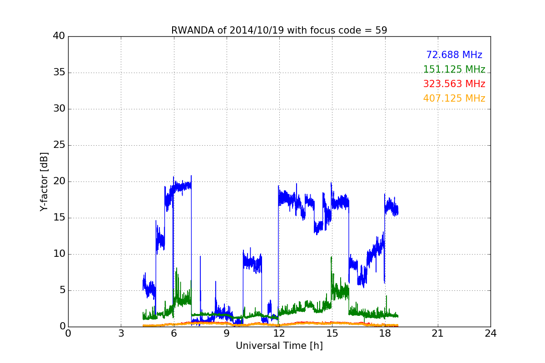Select the 407.125 MHz legend label
Image resolution: width=545 pixels, height=363 pixels.
coord(454,98)
